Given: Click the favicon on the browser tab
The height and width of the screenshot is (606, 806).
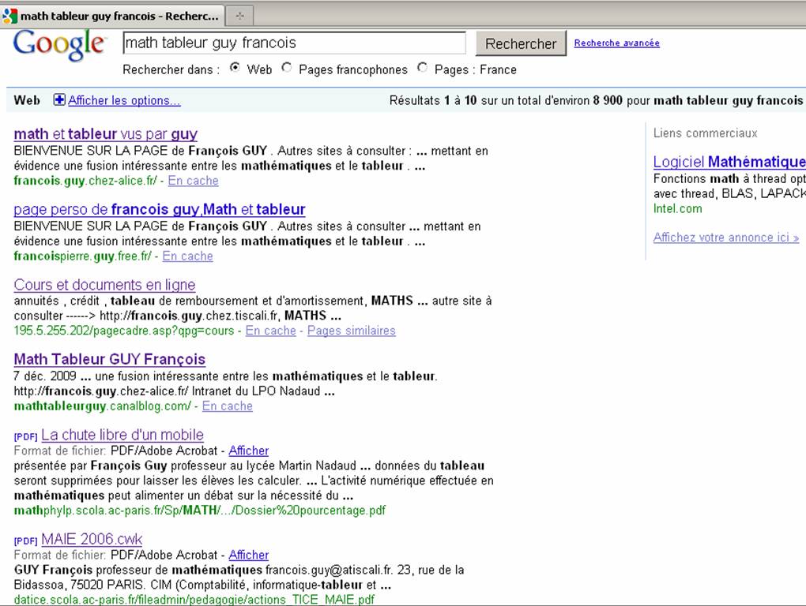Looking at the screenshot, I should (9, 16).
